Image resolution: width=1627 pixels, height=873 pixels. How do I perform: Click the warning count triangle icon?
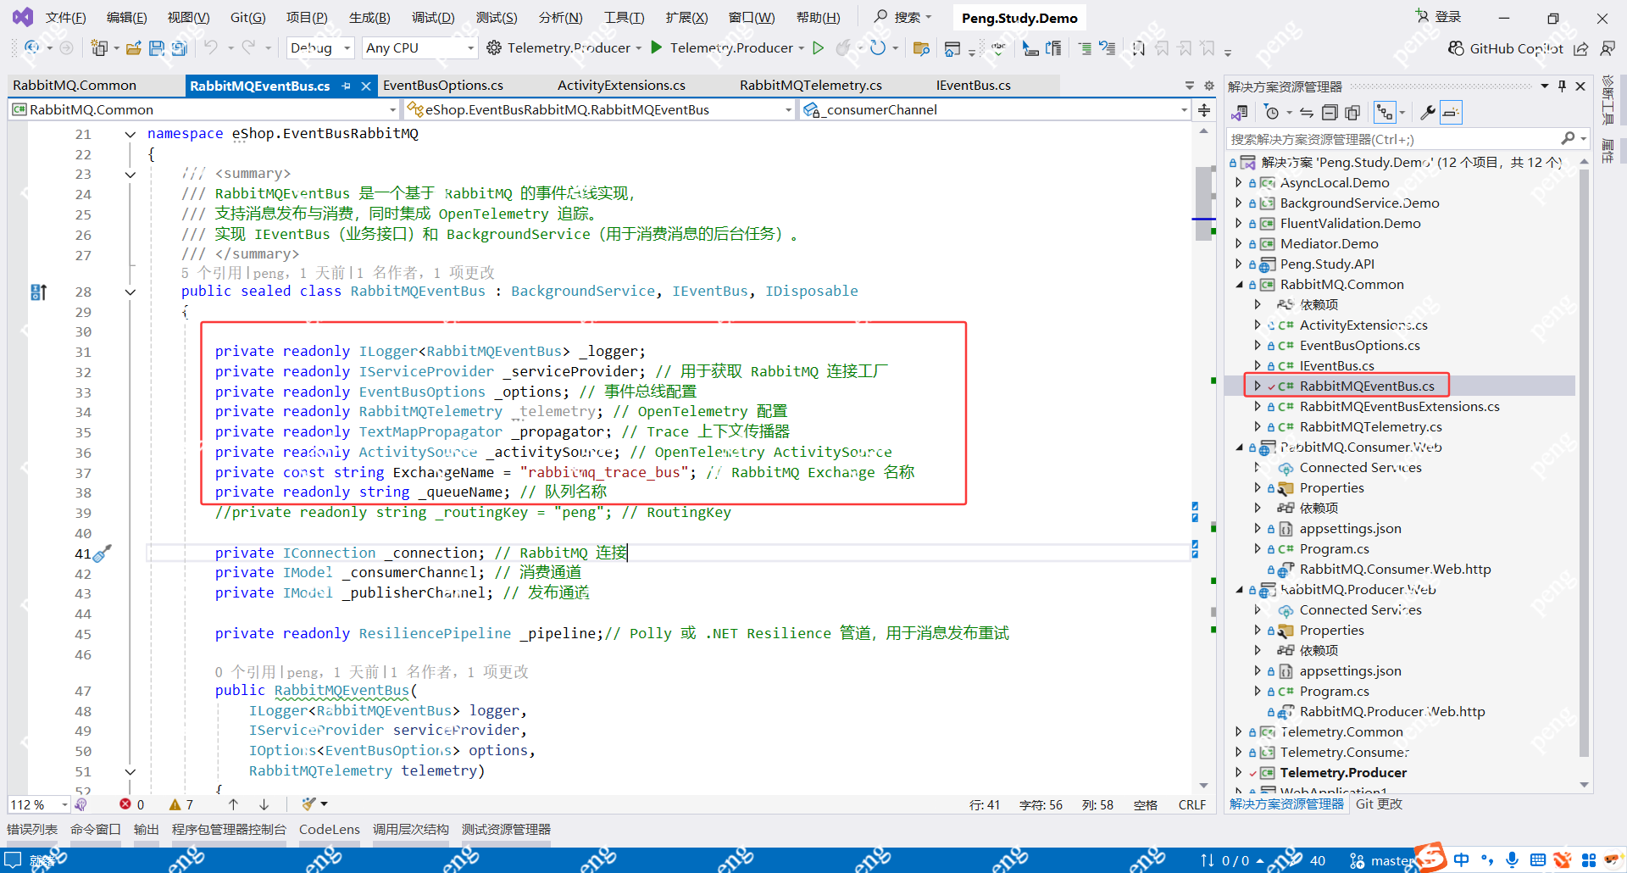pyautogui.click(x=175, y=804)
